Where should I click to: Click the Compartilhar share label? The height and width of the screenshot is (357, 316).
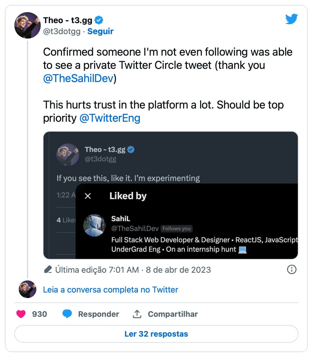(173, 314)
